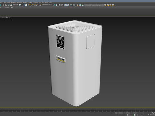Toggle the Layer Explorer panel
The height and width of the screenshot is (116, 155).
pos(62,5)
